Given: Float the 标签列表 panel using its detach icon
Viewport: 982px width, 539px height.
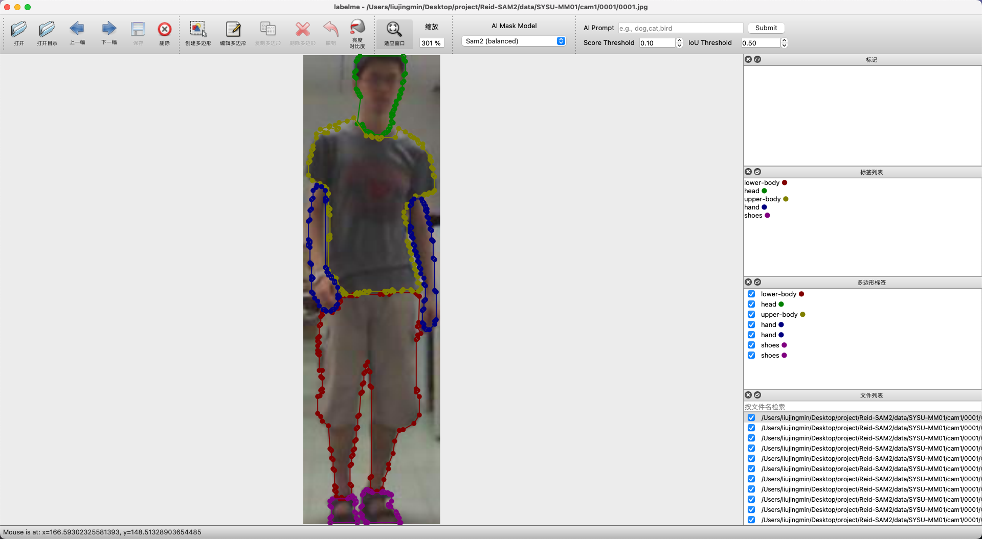Looking at the screenshot, I should [757, 172].
